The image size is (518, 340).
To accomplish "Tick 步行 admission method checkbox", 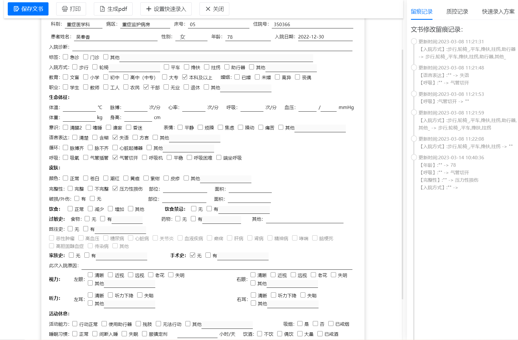I will tap(75, 67).
